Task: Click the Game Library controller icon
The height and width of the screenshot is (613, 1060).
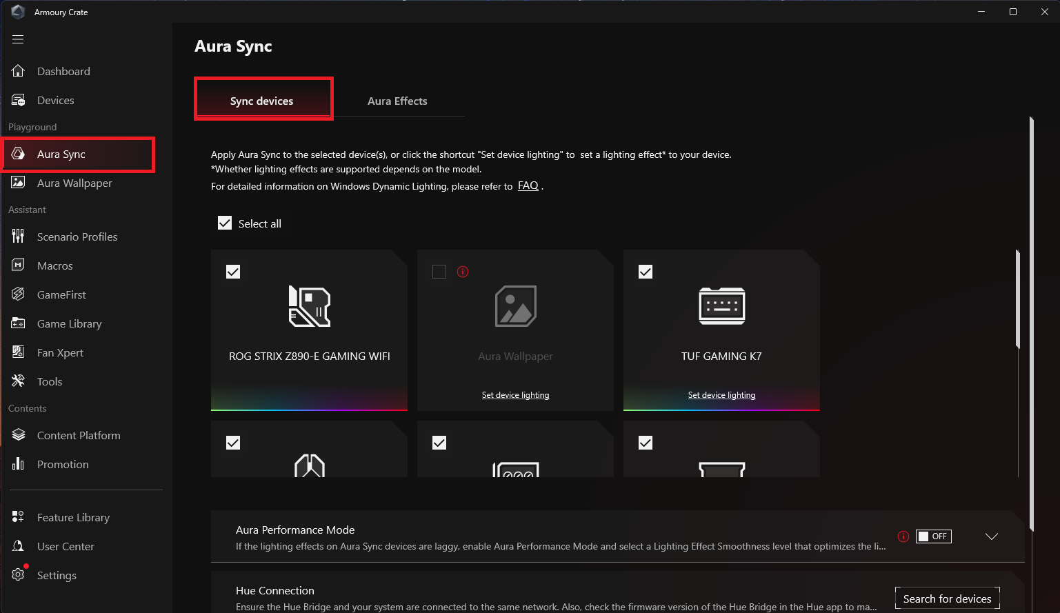Action: tap(19, 323)
